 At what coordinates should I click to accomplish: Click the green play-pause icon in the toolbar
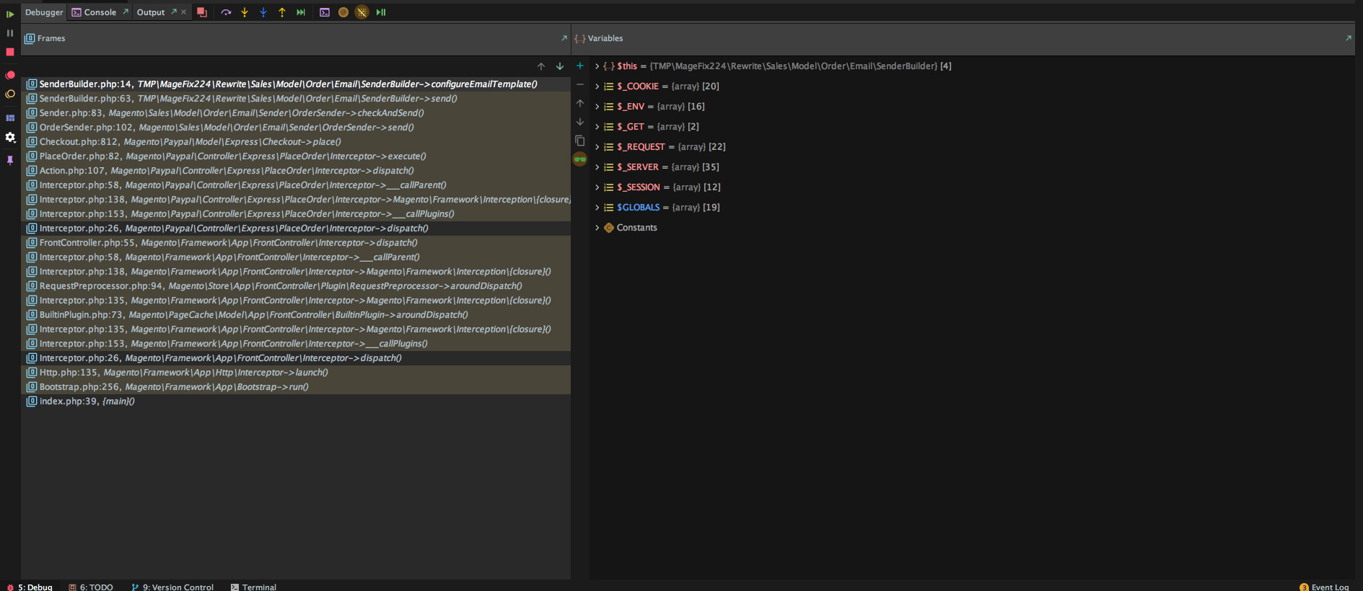coord(381,12)
